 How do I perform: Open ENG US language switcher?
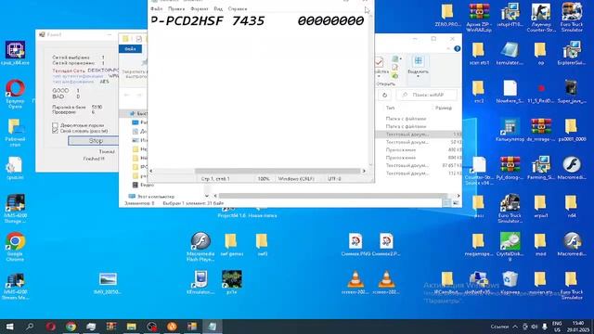557,327
